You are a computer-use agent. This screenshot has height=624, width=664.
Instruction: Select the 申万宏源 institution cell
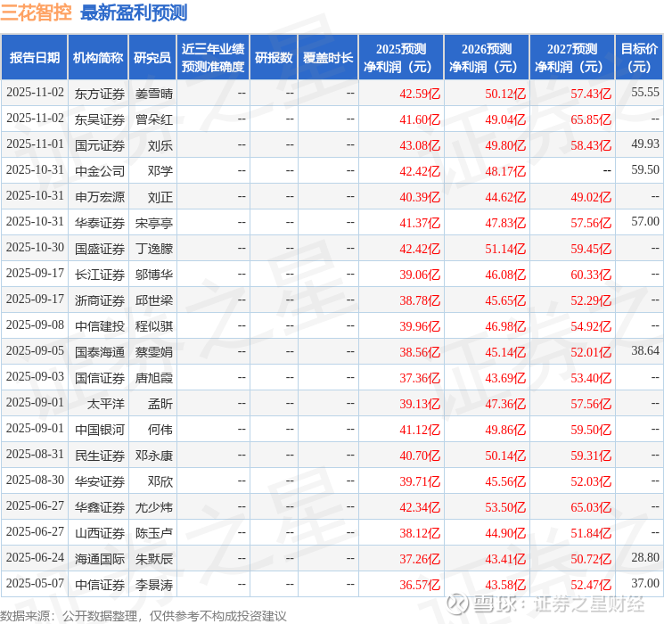tap(100, 197)
